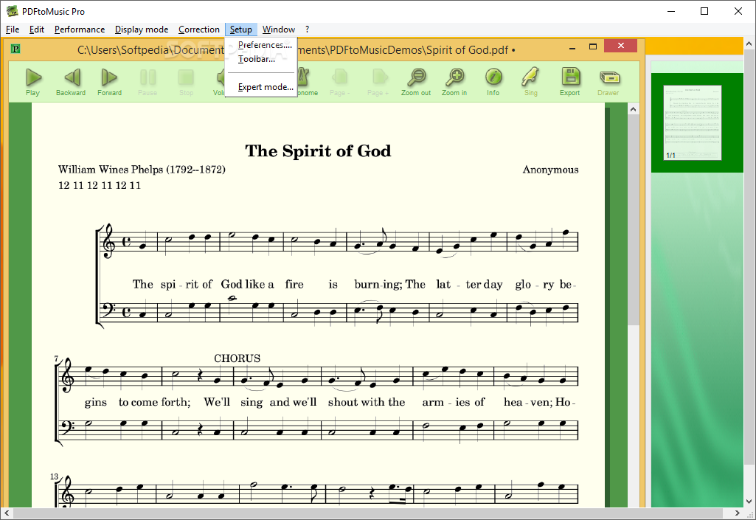Click the main window scroll up arrow
This screenshot has width=756, height=520.
(749, 44)
